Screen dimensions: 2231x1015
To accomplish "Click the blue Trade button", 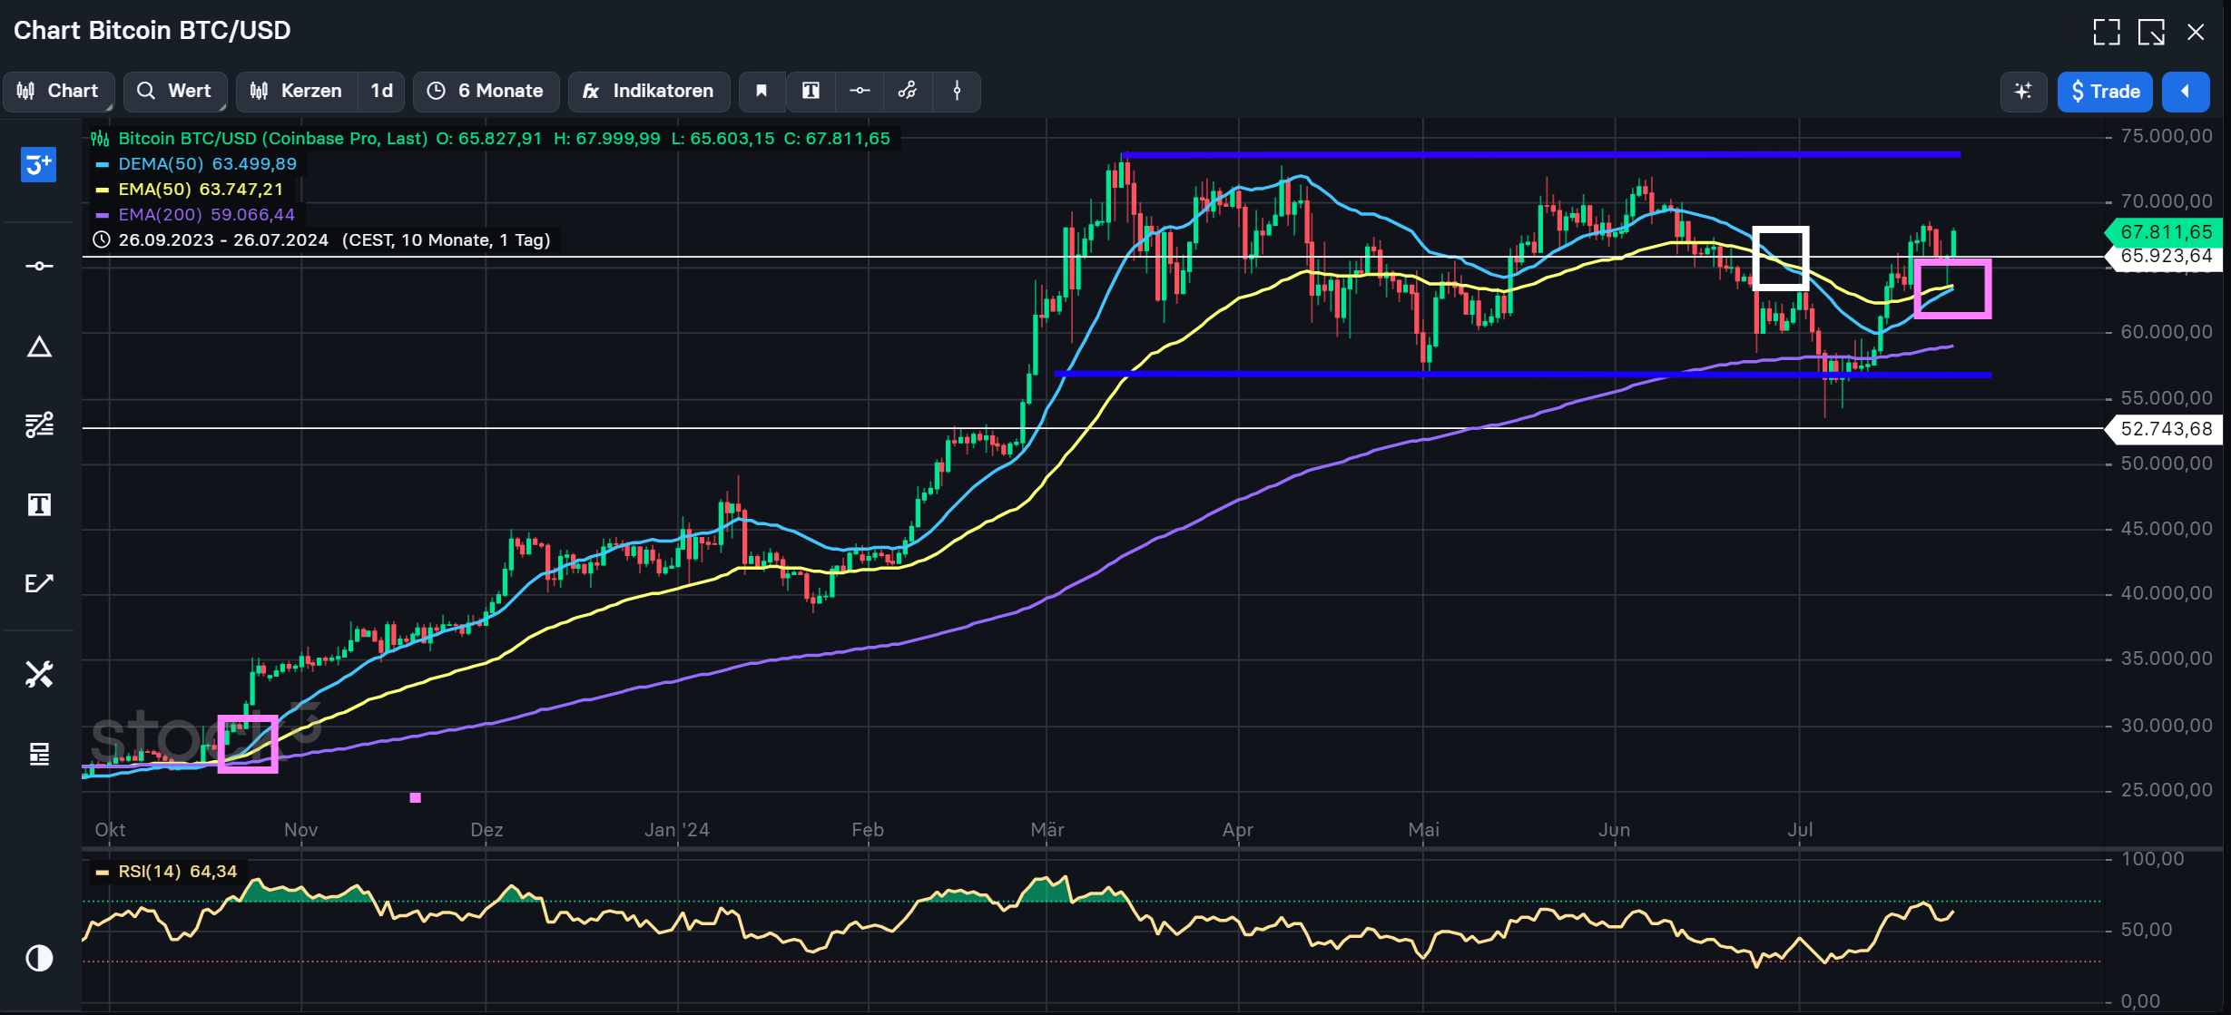I will [x=2105, y=92].
